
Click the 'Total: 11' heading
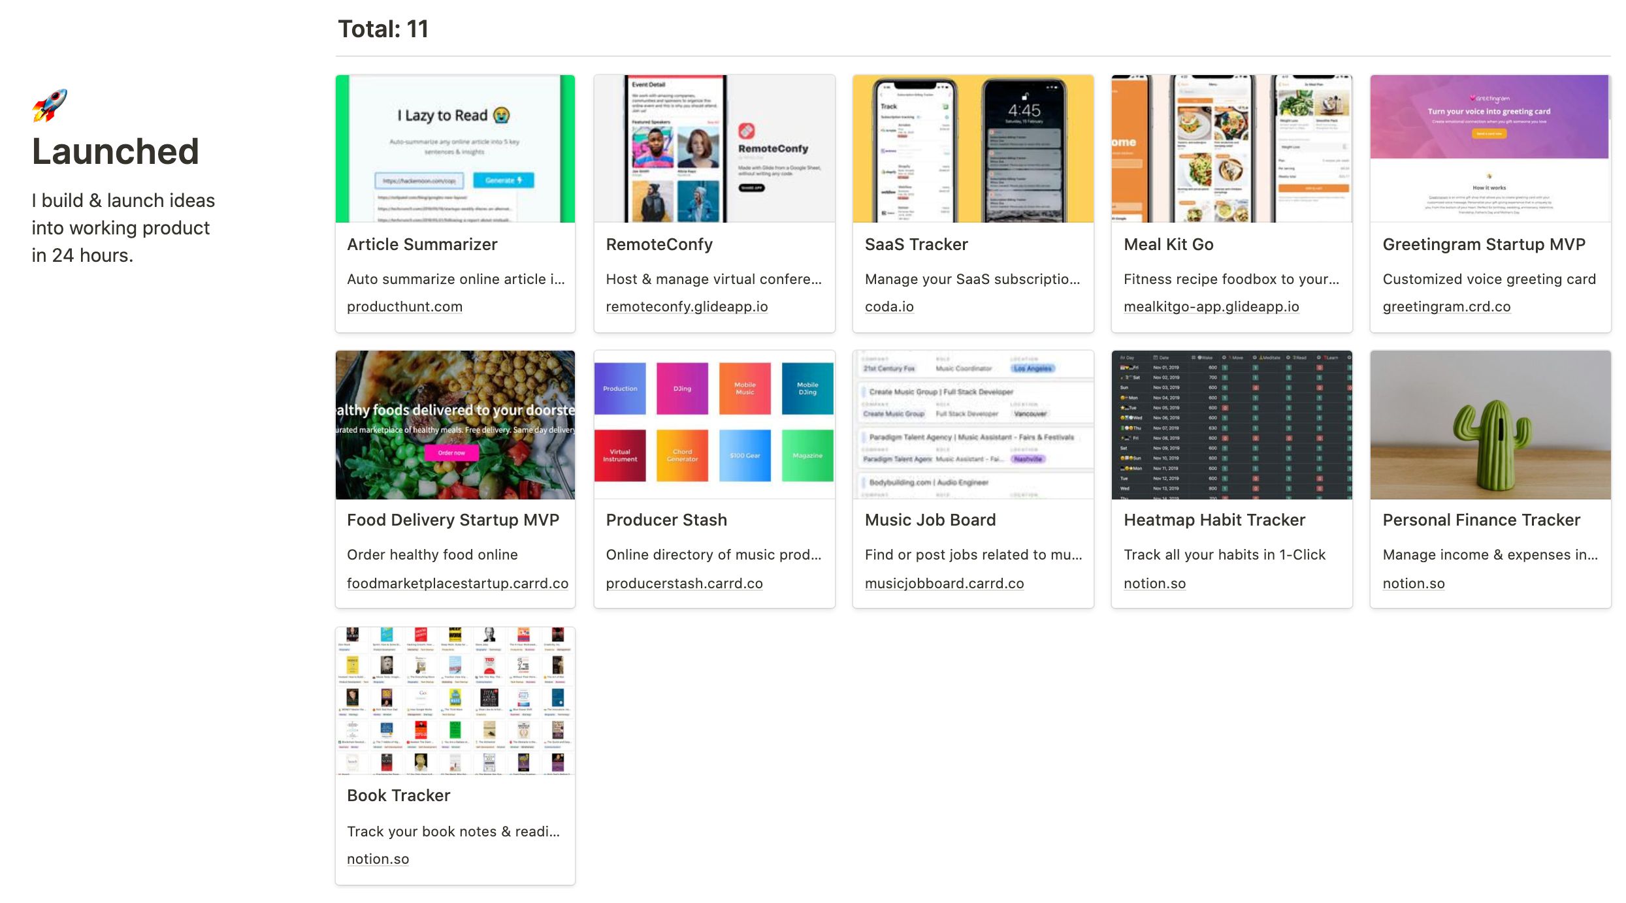tap(383, 29)
